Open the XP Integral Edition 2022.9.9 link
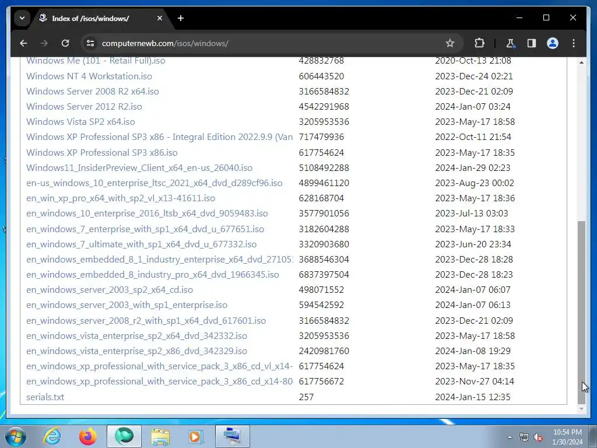Viewport: 597px width, 448px height. pyautogui.click(x=160, y=137)
